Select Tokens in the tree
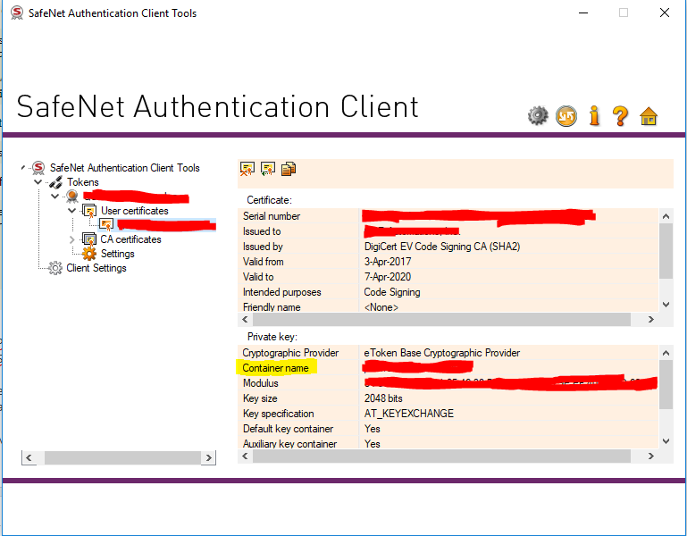Image resolution: width=687 pixels, height=536 pixels. (x=83, y=182)
